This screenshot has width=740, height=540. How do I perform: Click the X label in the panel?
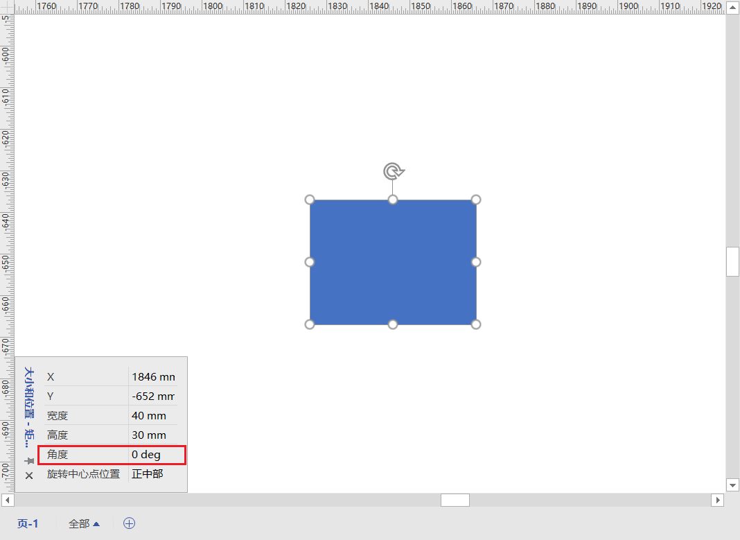[x=51, y=377]
